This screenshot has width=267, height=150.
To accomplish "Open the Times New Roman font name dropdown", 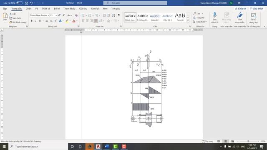I will (48, 15).
